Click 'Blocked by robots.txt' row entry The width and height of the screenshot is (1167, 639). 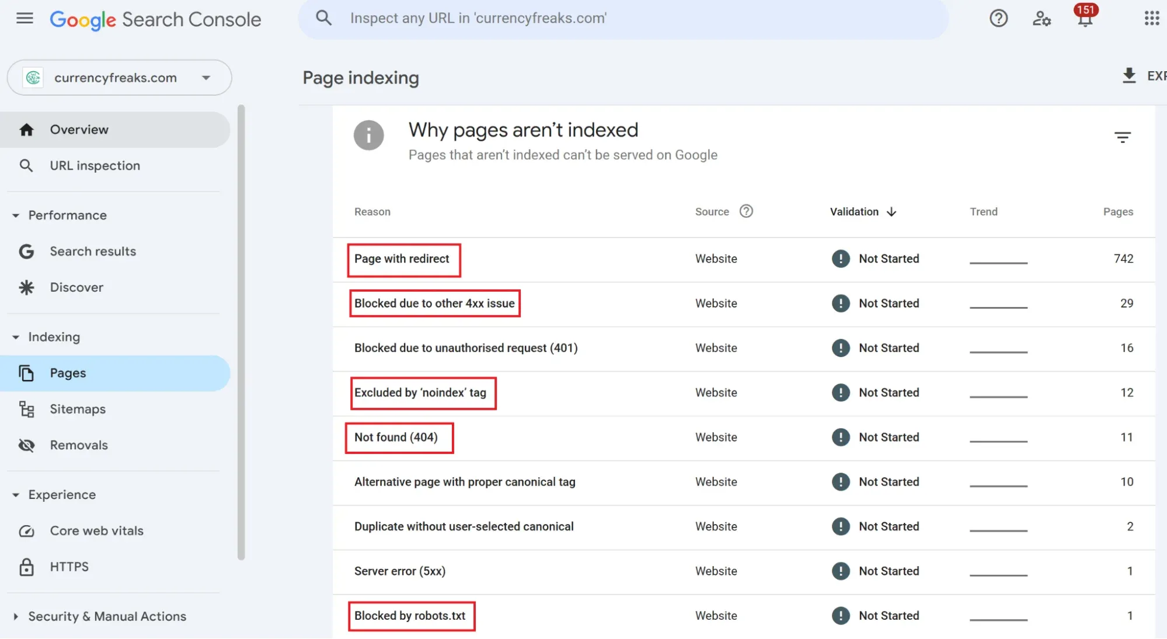410,616
